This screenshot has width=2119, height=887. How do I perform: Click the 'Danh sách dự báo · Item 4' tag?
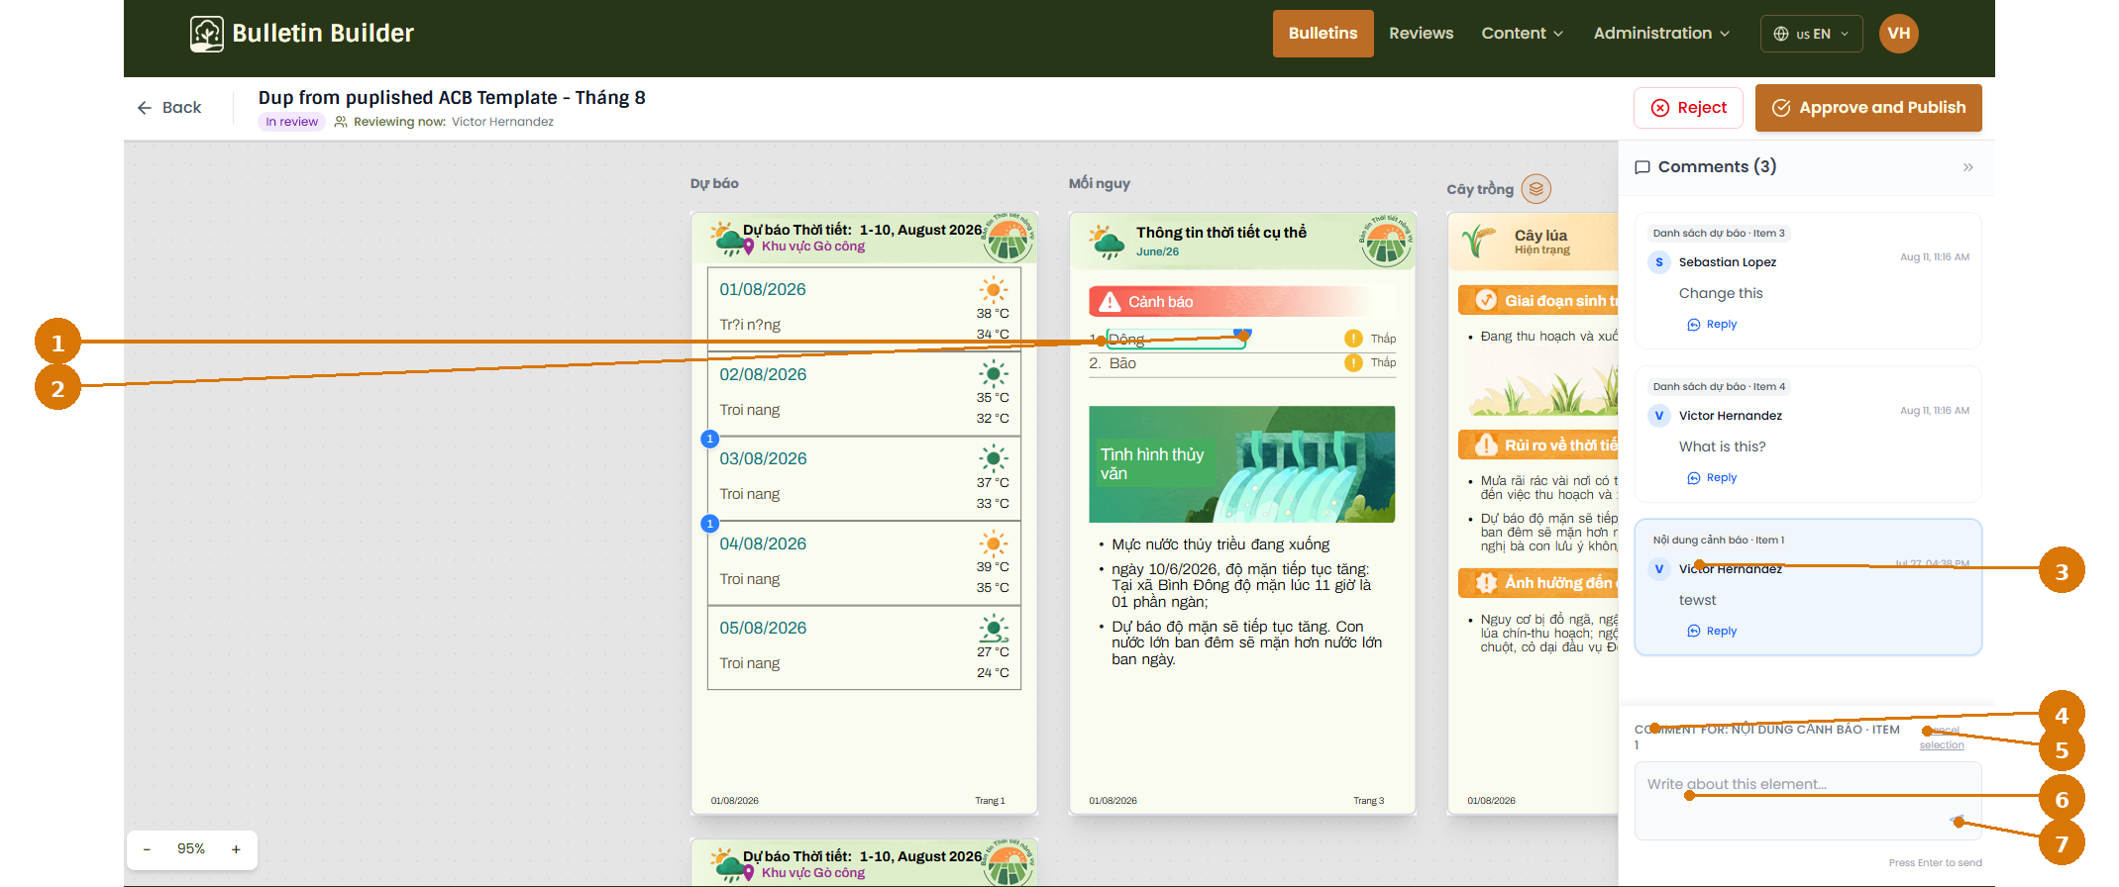click(x=1719, y=387)
